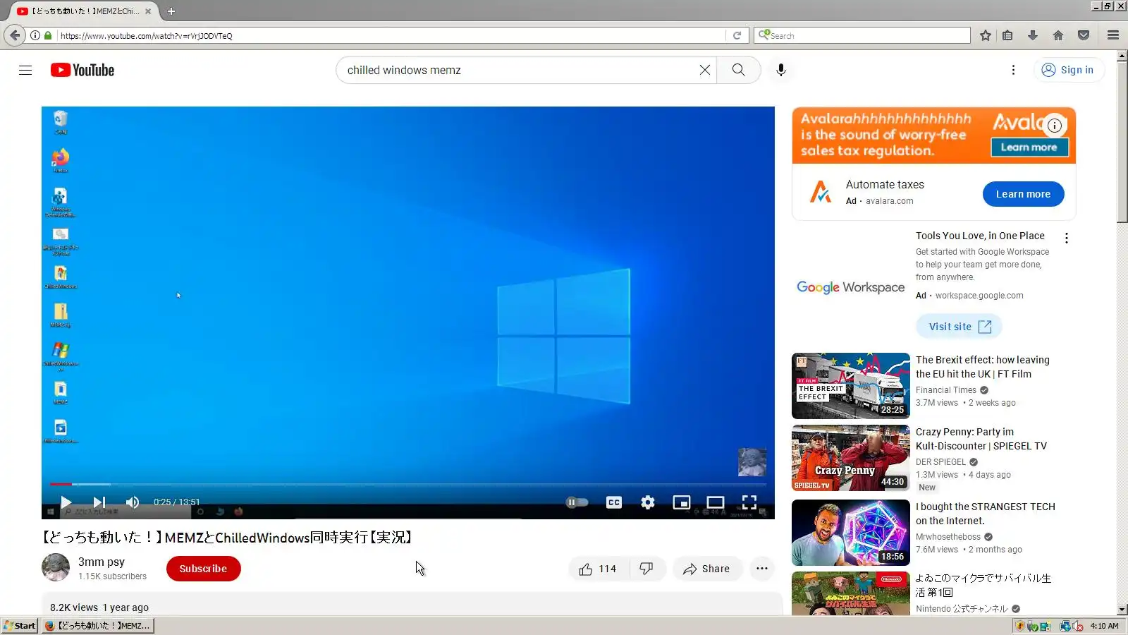The image size is (1128, 635).
Task: Open Google Workspace ad options menu
Action: tap(1067, 238)
